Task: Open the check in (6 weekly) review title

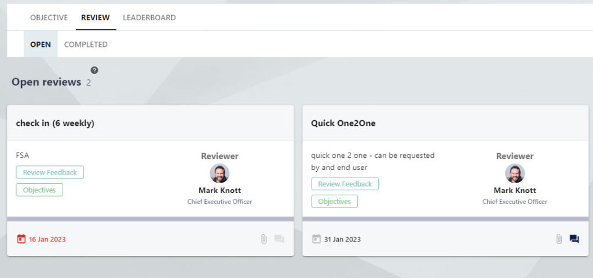Action: [55, 123]
